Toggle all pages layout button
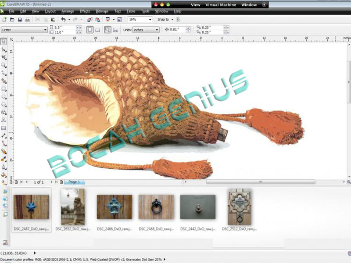 (x=107, y=30)
